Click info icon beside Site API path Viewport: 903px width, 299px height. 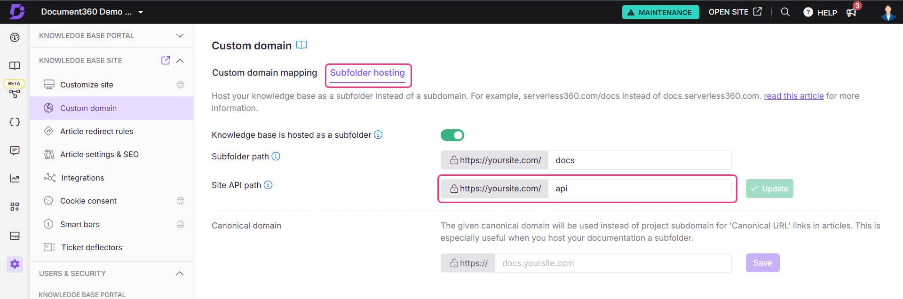pyautogui.click(x=268, y=185)
